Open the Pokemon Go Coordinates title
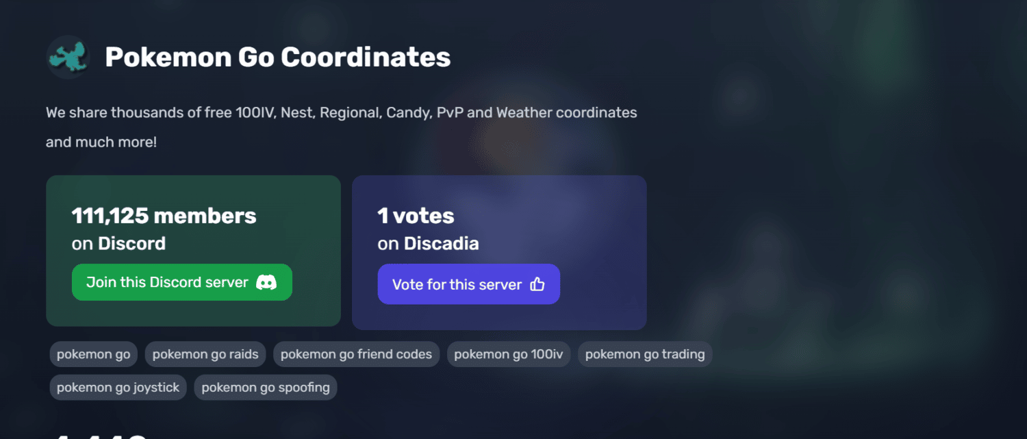Viewport: 1027px width, 439px height. pos(278,57)
